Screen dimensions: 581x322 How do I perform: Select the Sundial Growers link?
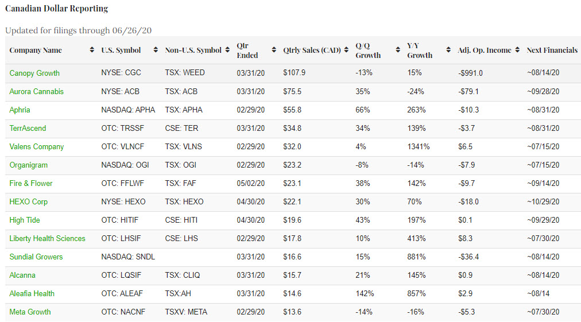[x=36, y=257]
